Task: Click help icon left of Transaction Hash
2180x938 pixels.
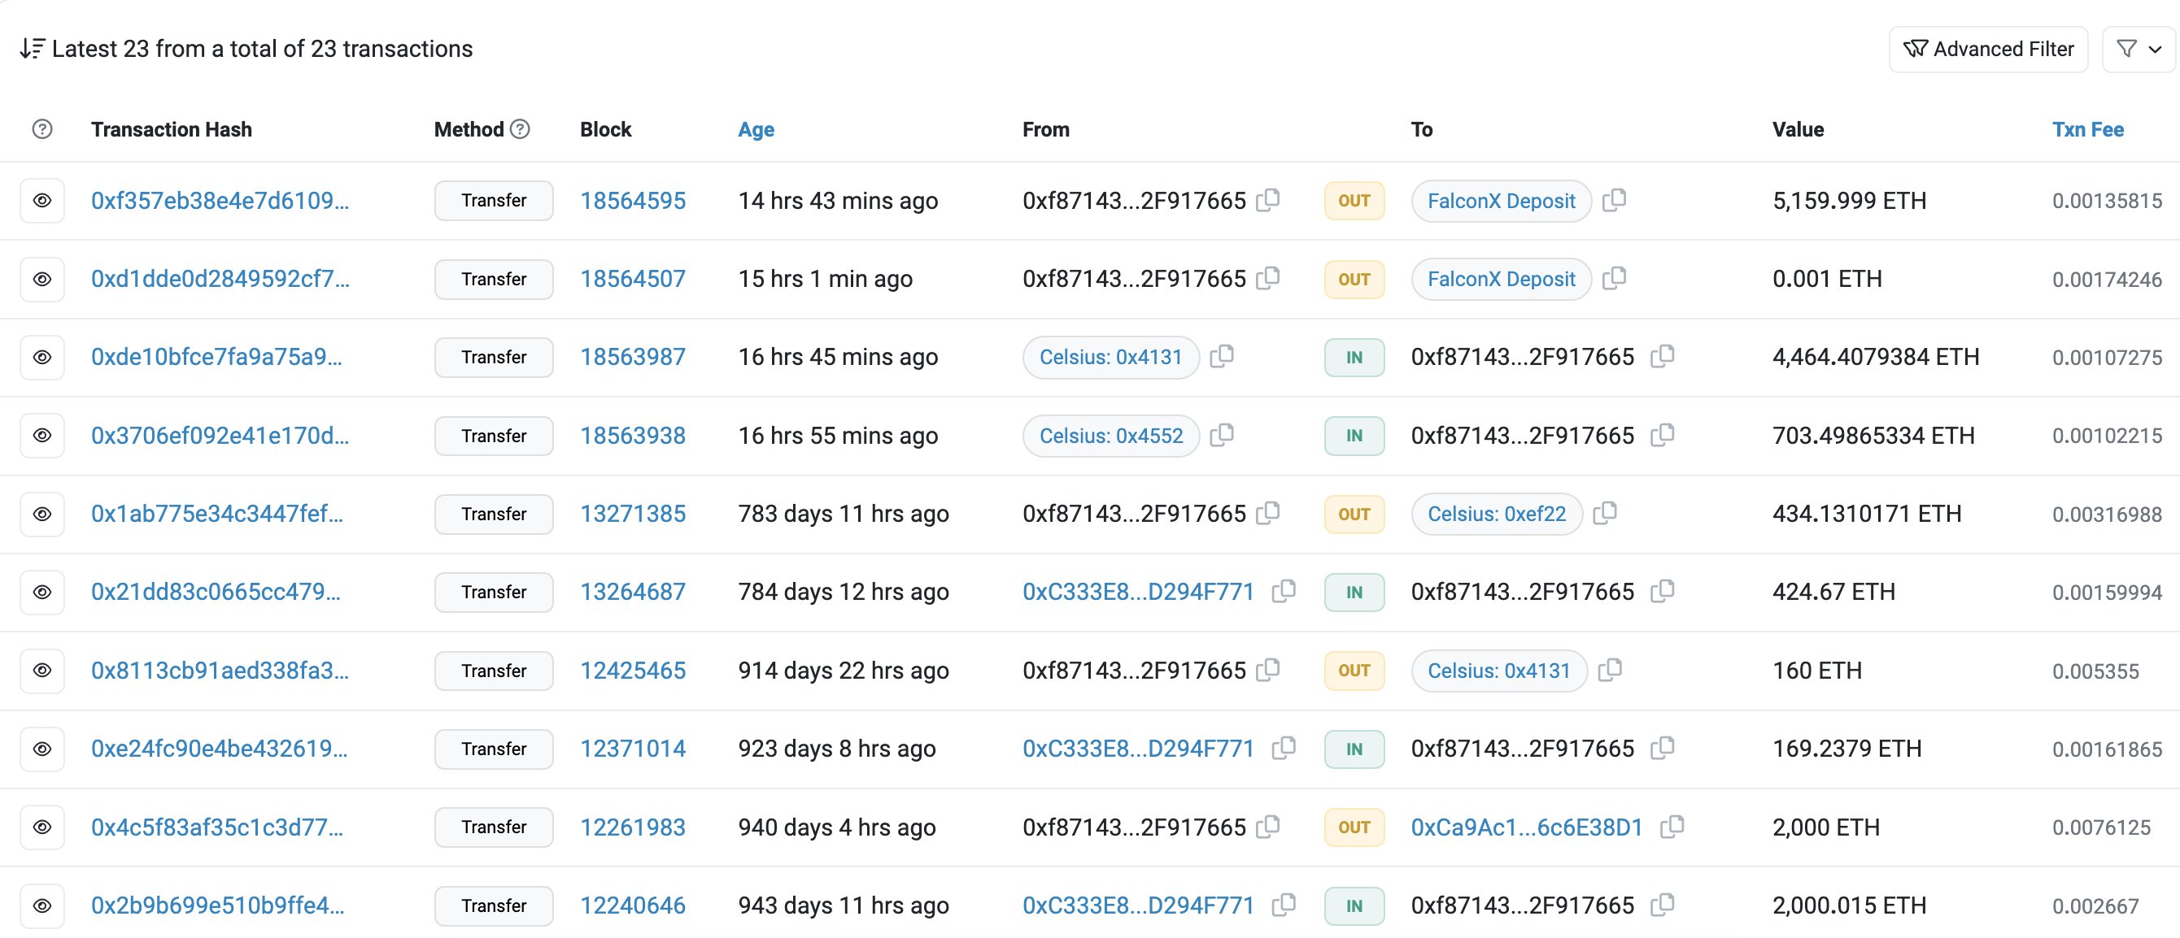Action: 42,128
